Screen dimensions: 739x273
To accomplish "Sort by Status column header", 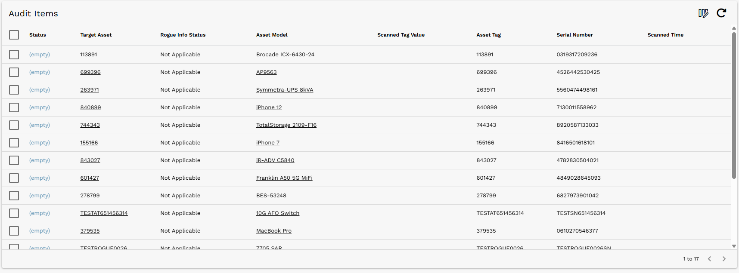I will tap(37, 35).
